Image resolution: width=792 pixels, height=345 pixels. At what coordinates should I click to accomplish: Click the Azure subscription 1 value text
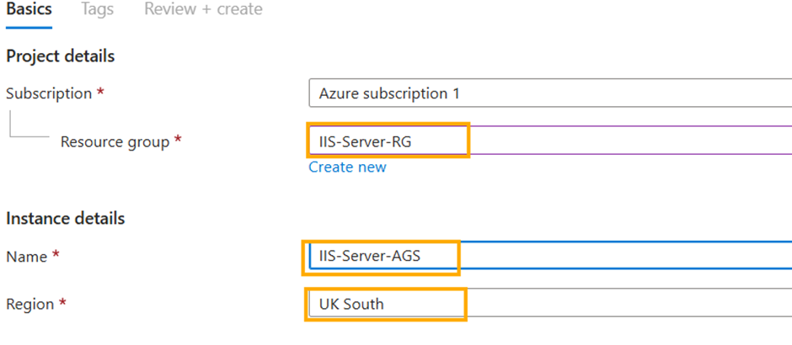(x=389, y=93)
